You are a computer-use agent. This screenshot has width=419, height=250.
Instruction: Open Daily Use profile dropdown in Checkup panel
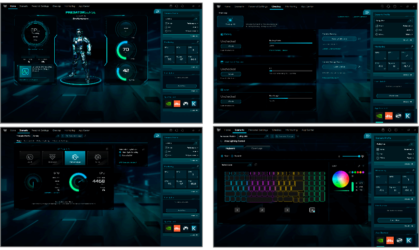click(393, 20)
